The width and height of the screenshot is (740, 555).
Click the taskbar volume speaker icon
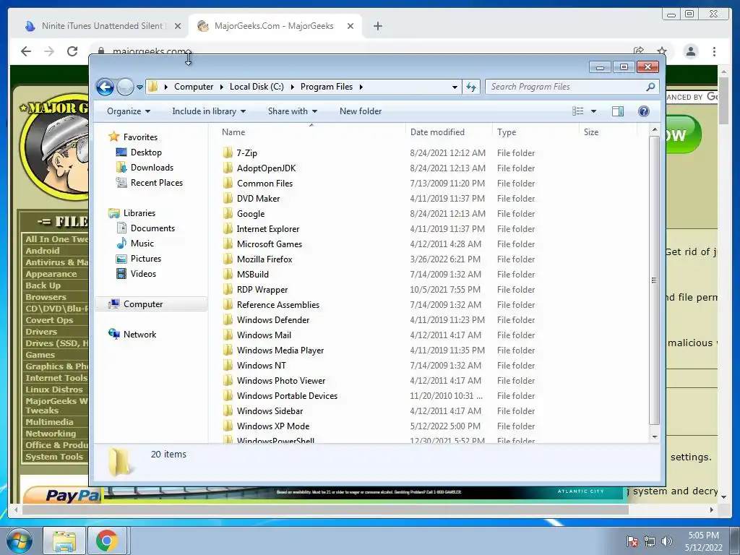pyautogui.click(x=667, y=541)
